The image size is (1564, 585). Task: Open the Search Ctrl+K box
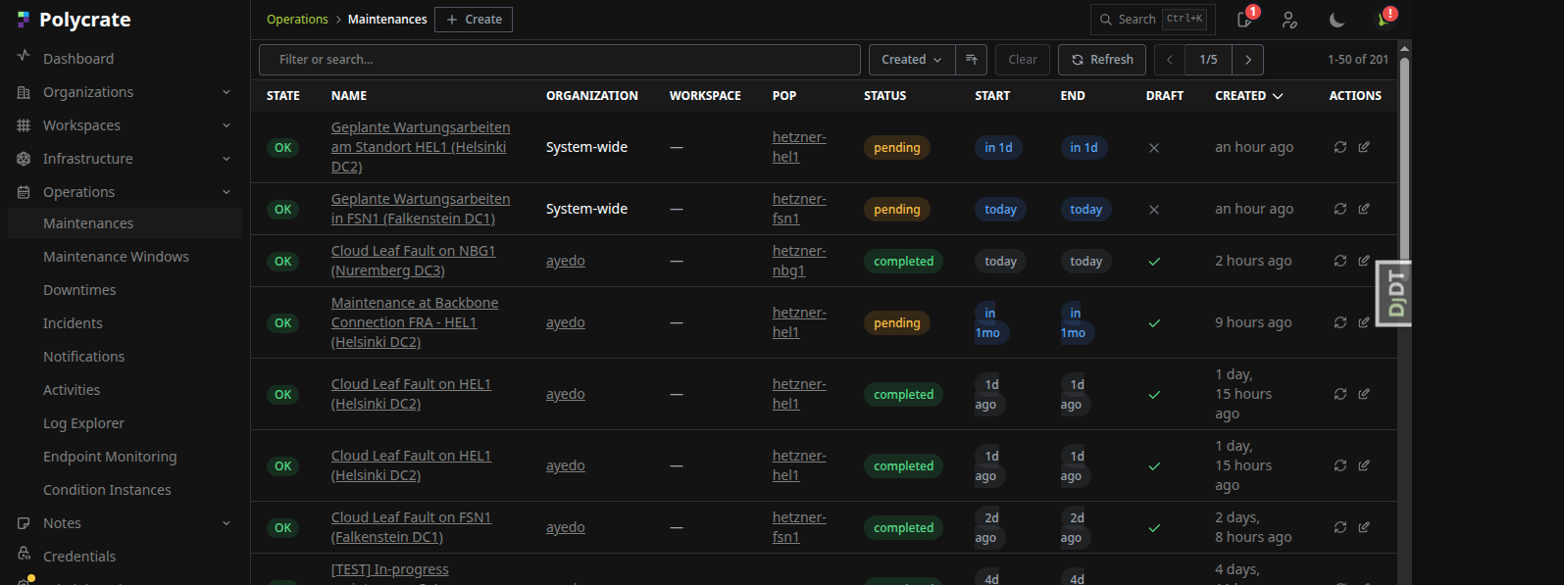1152,20
